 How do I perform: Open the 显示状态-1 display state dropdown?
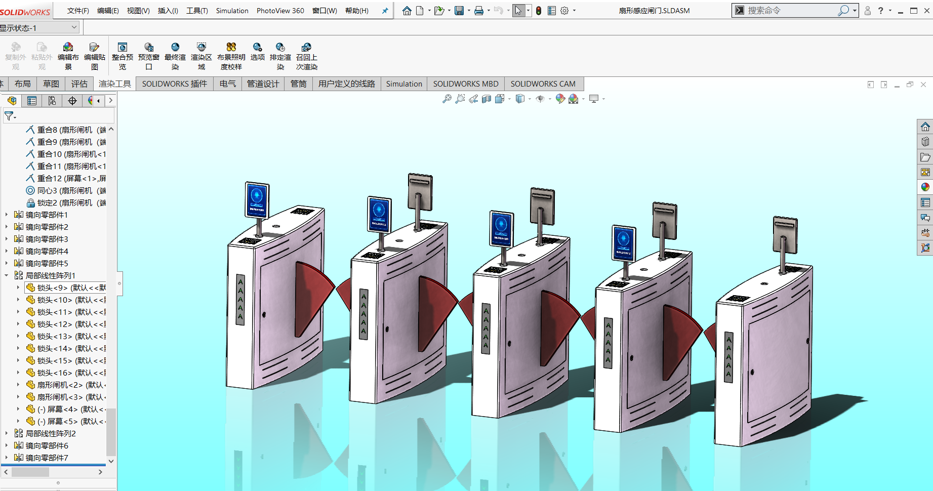click(x=74, y=27)
